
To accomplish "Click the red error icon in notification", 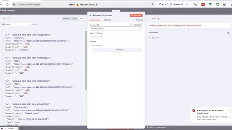I will pos(194,110).
